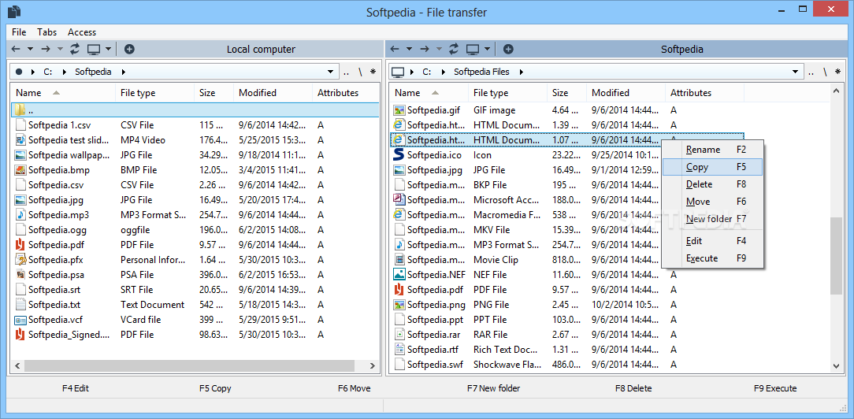Image resolution: width=854 pixels, height=419 pixels.
Task: Click the F7 New folder button
Action: pyautogui.click(x=493, y=388)
